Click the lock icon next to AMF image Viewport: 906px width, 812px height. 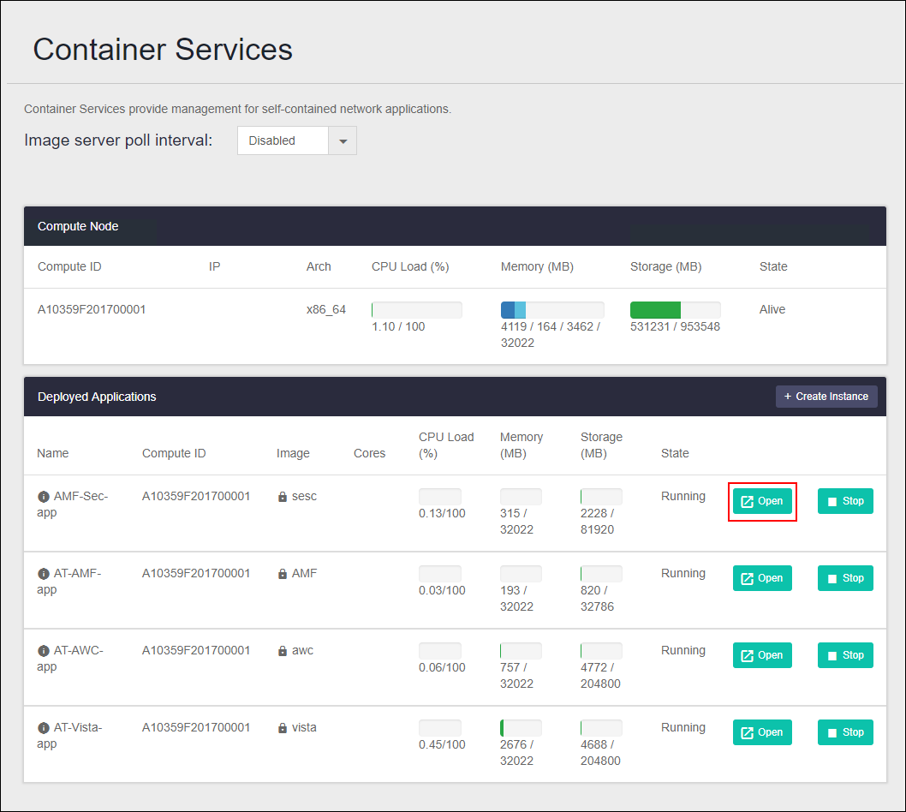tap(283, 574)
